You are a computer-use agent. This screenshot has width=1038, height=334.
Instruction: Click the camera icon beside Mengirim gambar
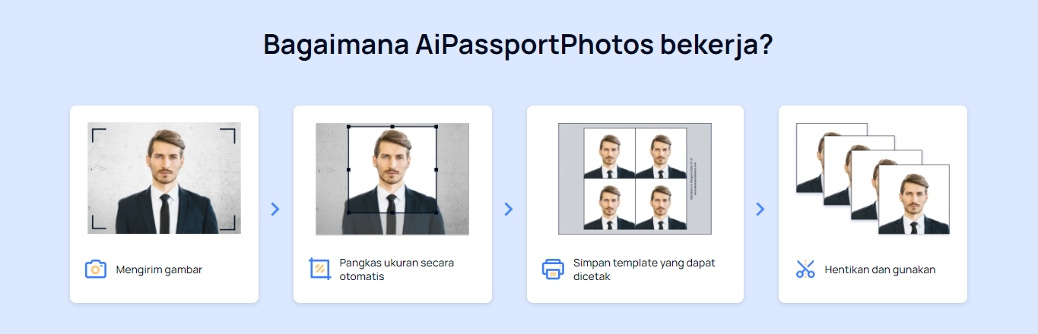coord(95,269)
